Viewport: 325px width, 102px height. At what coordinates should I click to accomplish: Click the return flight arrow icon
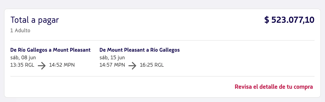click(132, 65)
